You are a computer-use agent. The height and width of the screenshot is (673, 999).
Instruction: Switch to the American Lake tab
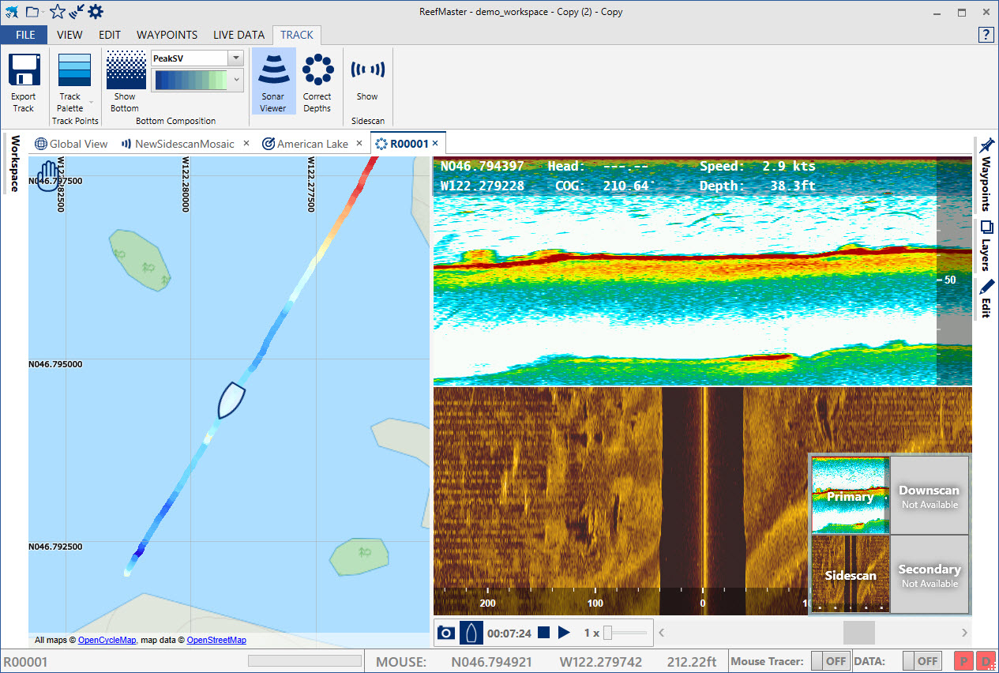pos(311,144)
